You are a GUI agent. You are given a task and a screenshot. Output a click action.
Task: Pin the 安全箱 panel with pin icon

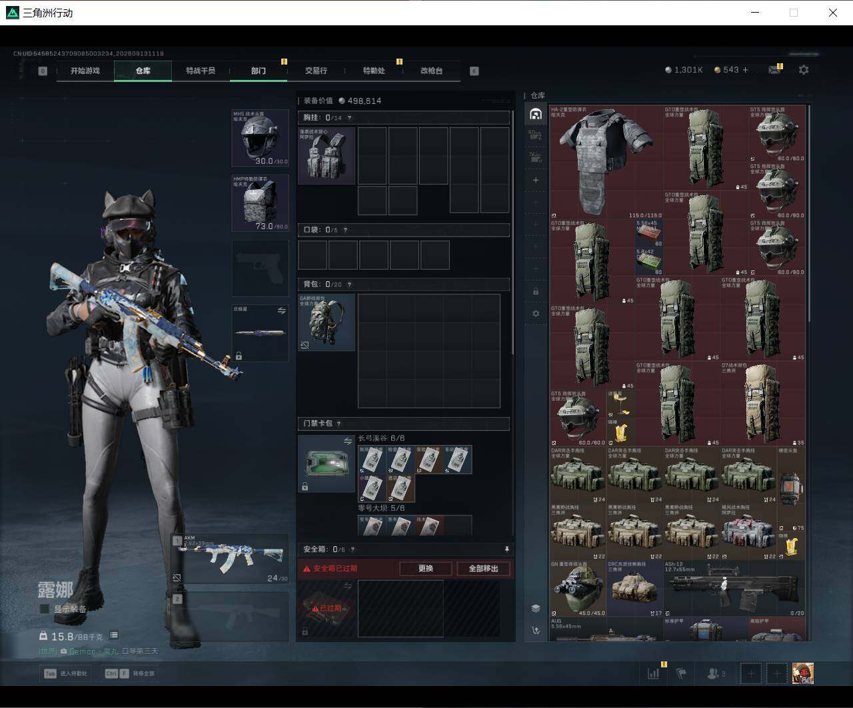(506, 549)
